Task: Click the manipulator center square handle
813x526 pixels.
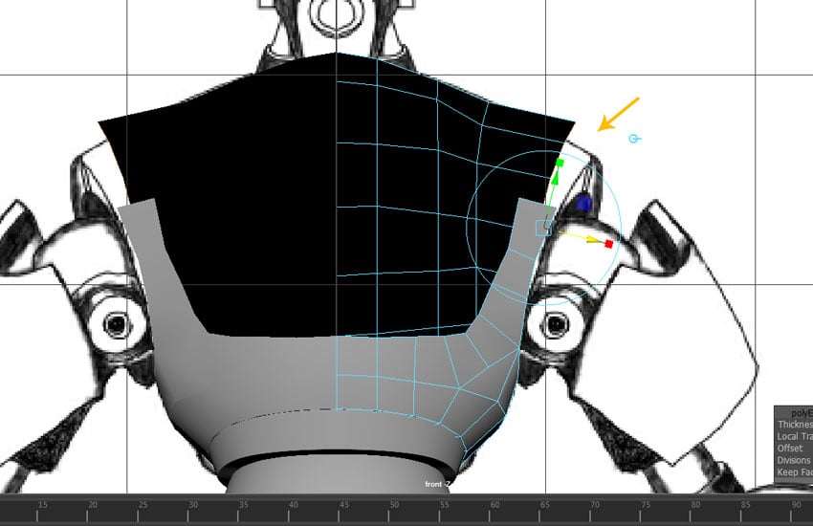Action: coord(543,228)
